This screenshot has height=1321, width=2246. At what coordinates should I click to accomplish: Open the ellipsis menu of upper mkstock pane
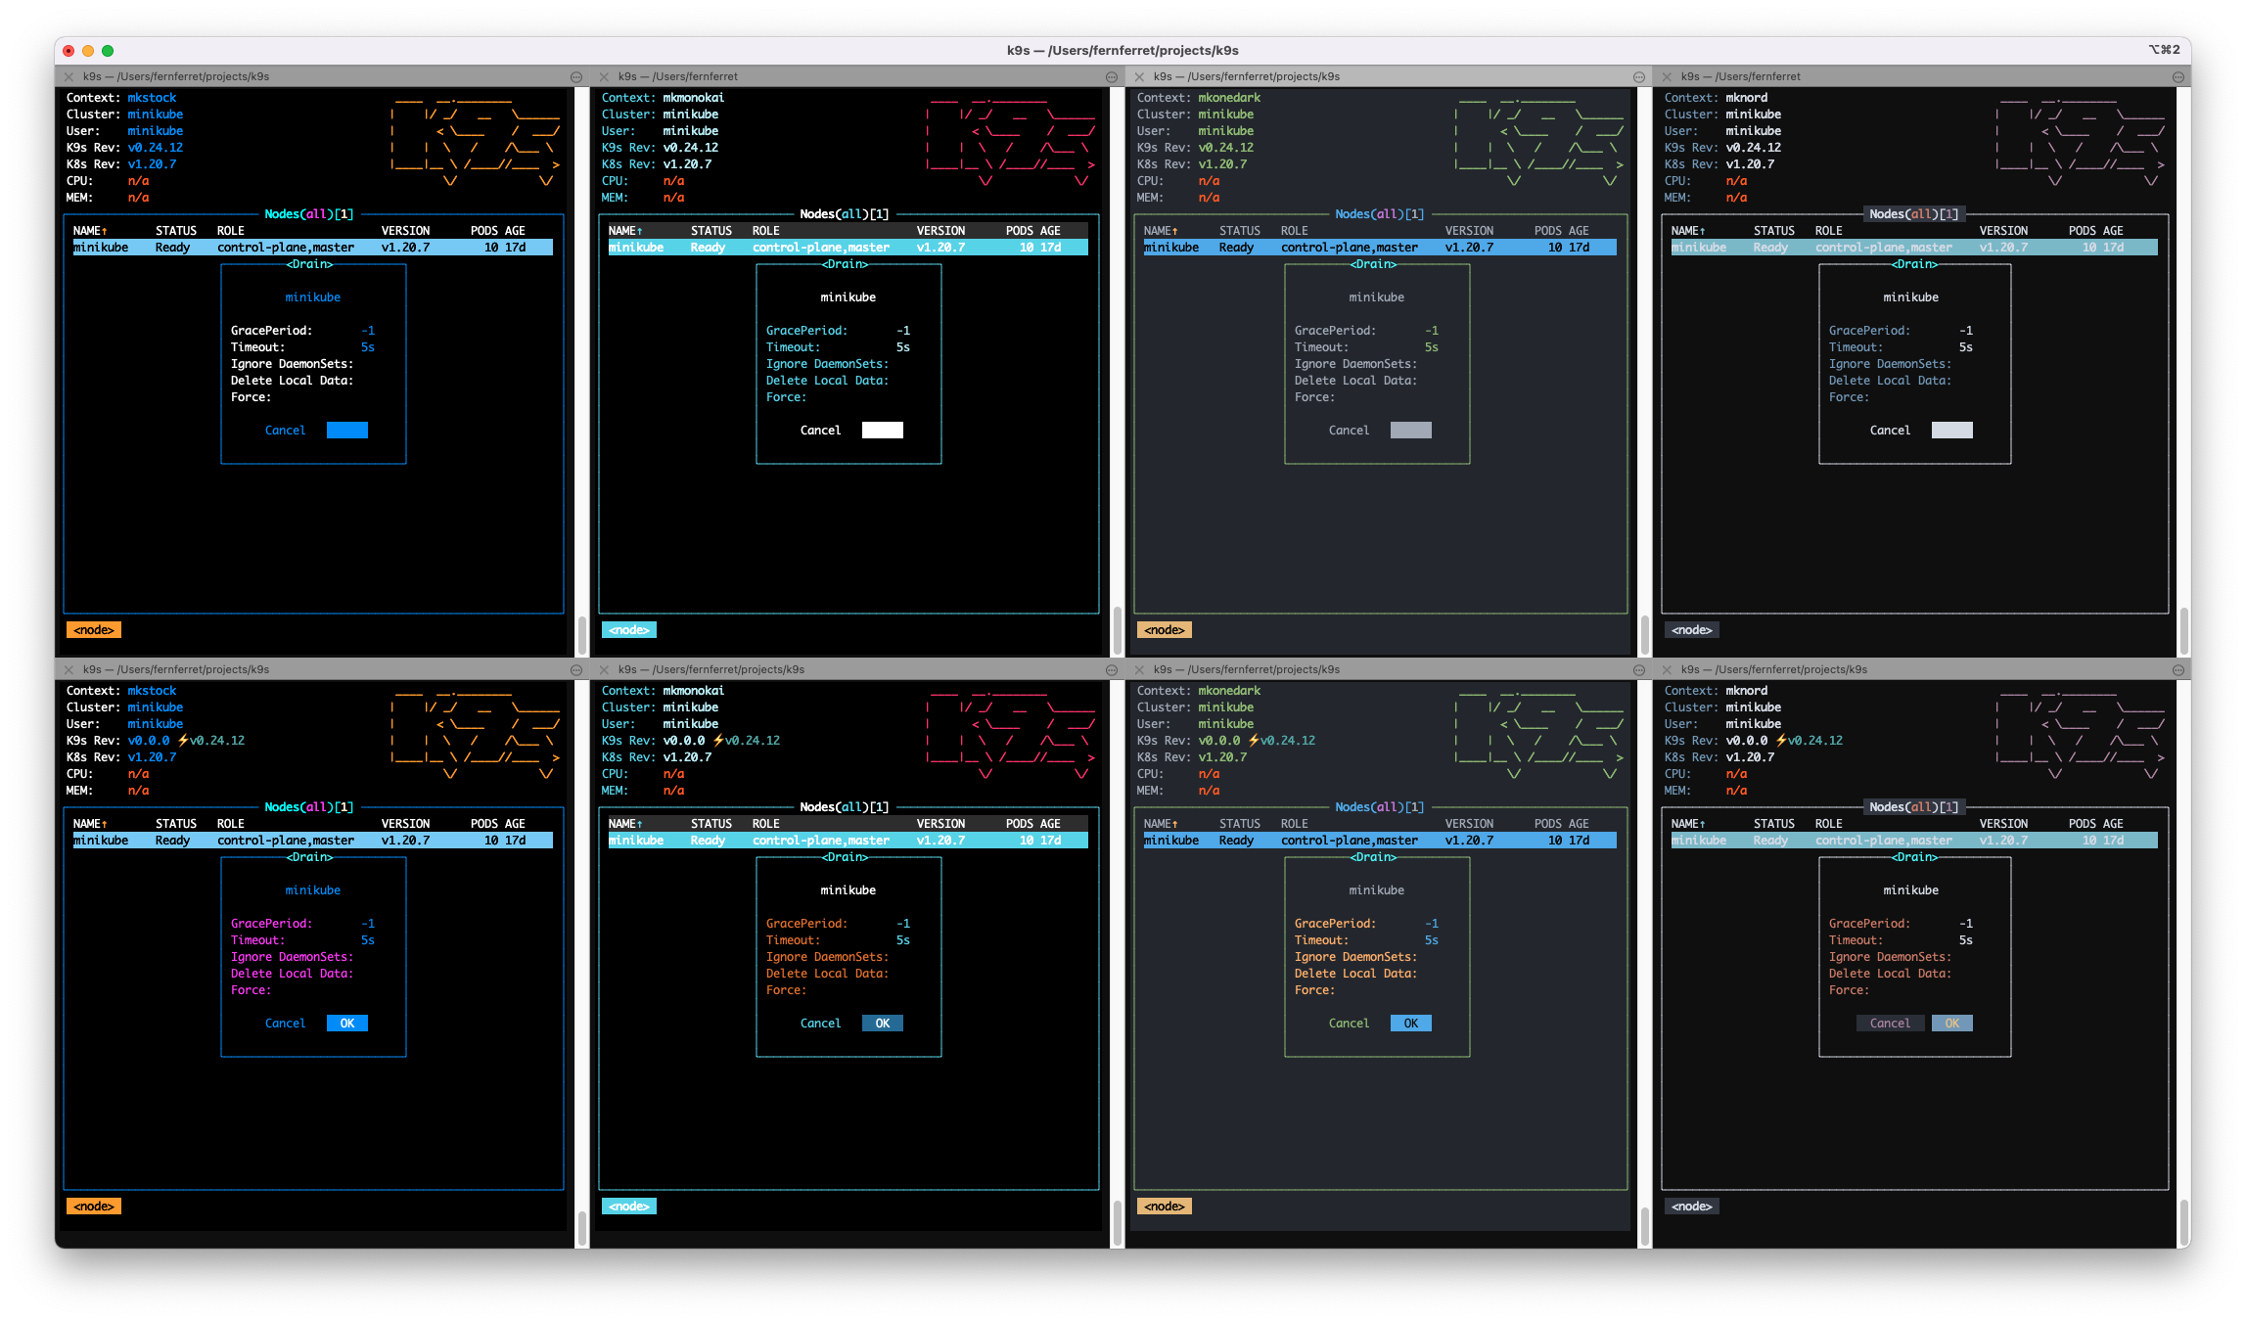576,77
